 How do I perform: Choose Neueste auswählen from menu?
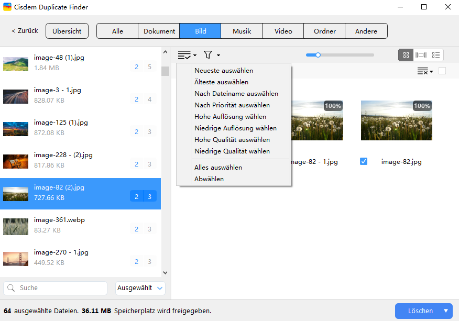pos(224,71)
